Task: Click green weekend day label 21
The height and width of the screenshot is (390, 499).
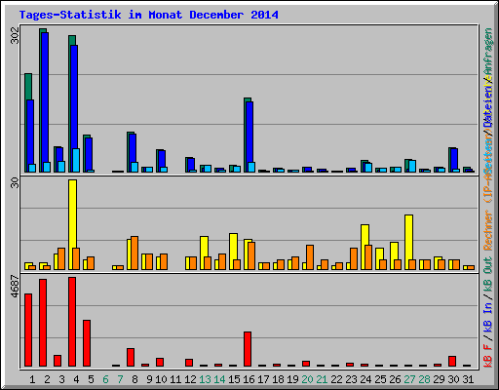Action: coord(322,379)
